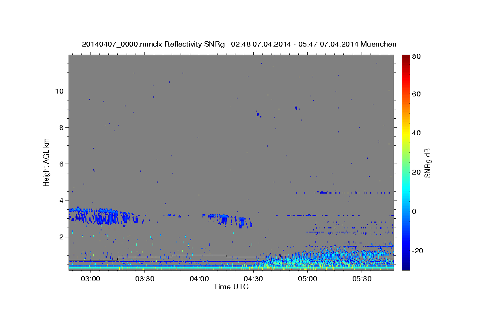This screenshot has height=324, width=487.
Task: Click the 'Time UTC' axis label
Action: click(231, 287)
